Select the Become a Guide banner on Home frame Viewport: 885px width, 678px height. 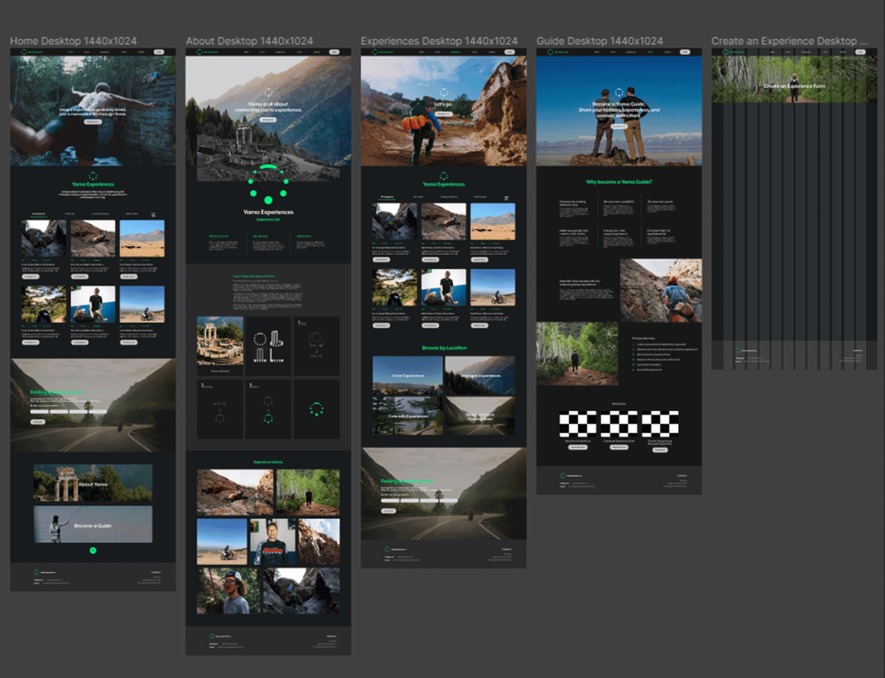click(x=93, y=524)
